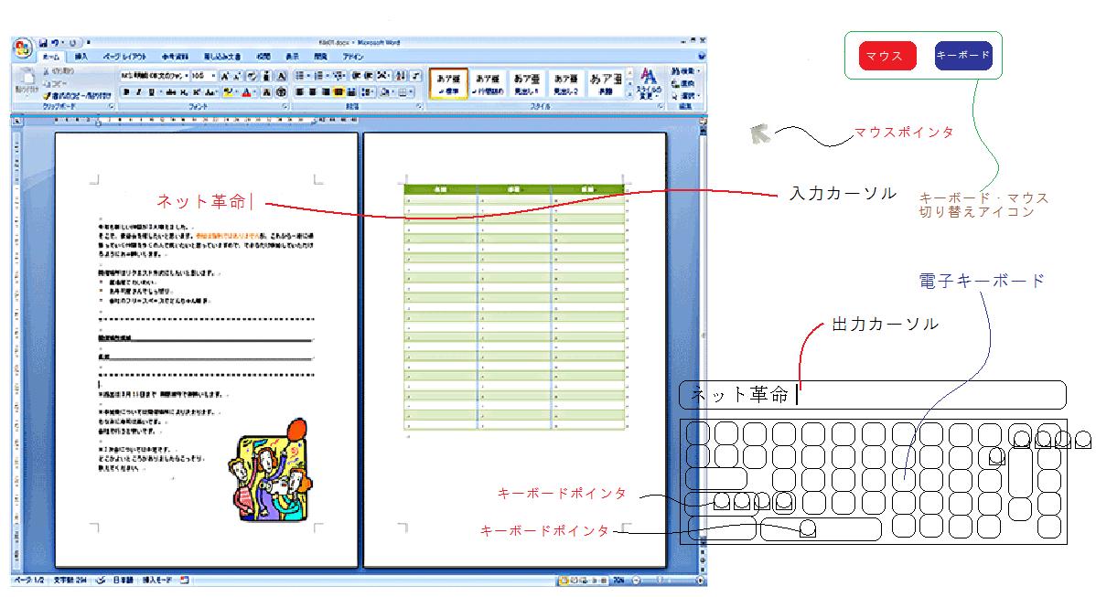Save the document from quick access toolbar

(43, 43)
